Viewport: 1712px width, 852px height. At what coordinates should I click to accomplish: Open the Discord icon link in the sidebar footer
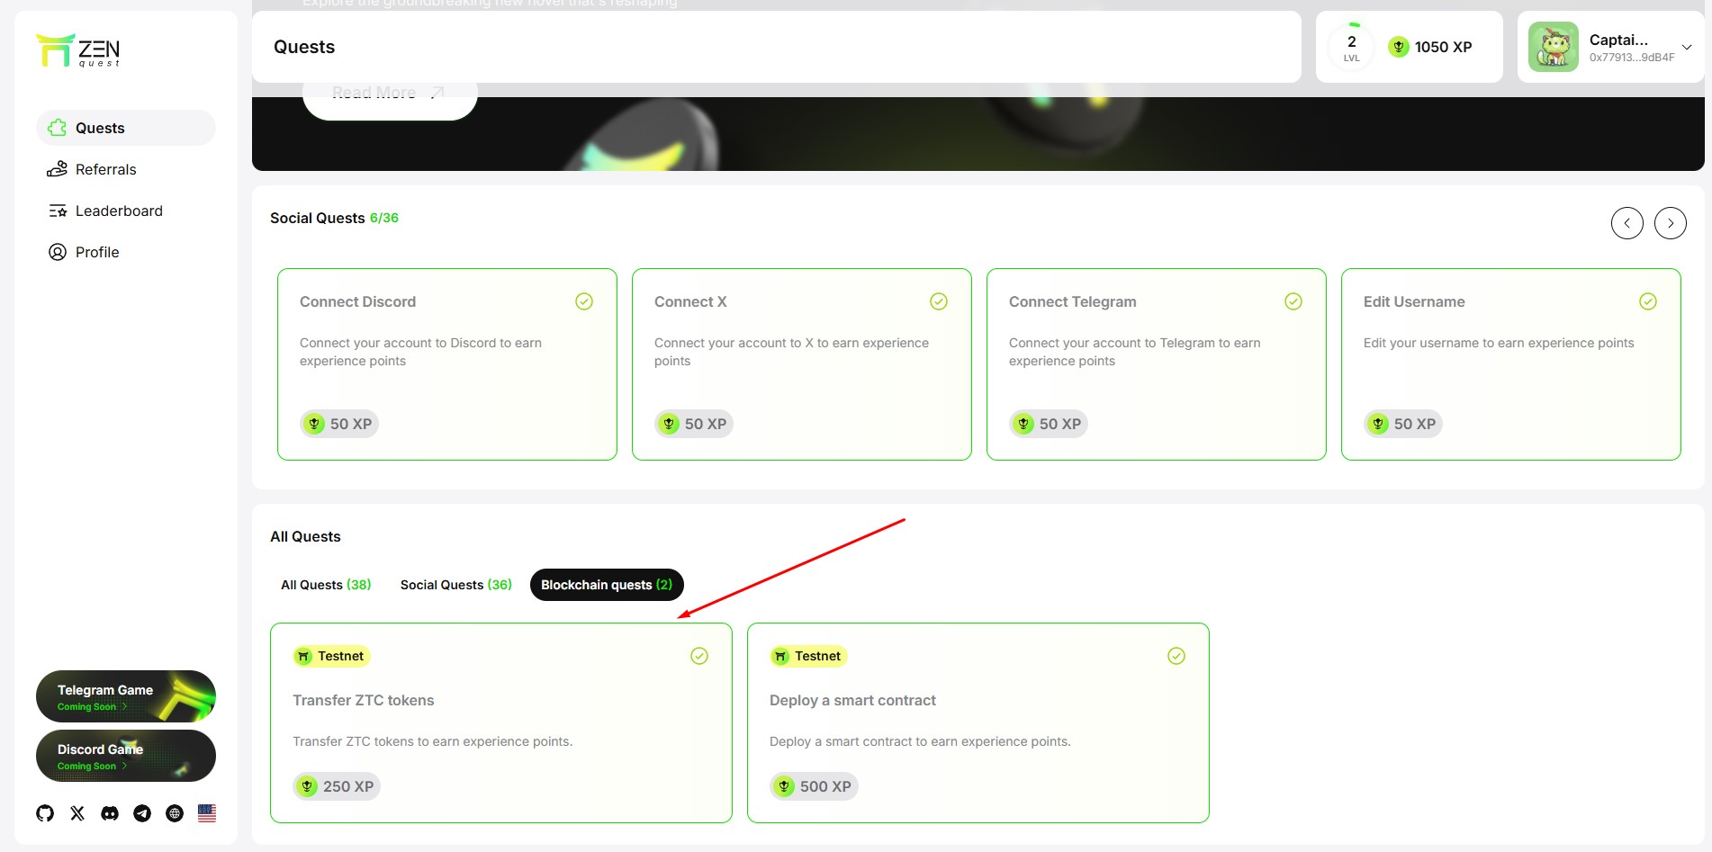pos(110,813)
